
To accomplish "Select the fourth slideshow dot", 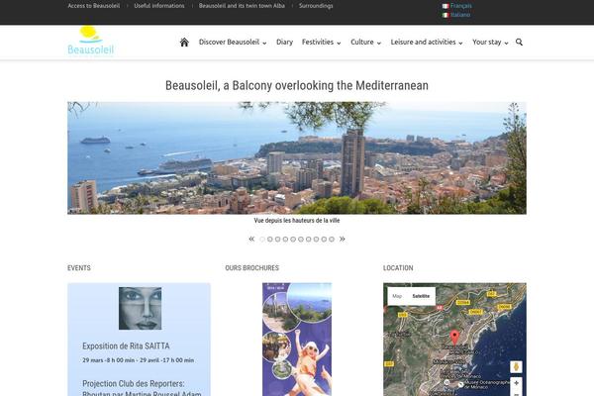I will tap(285, 240).
